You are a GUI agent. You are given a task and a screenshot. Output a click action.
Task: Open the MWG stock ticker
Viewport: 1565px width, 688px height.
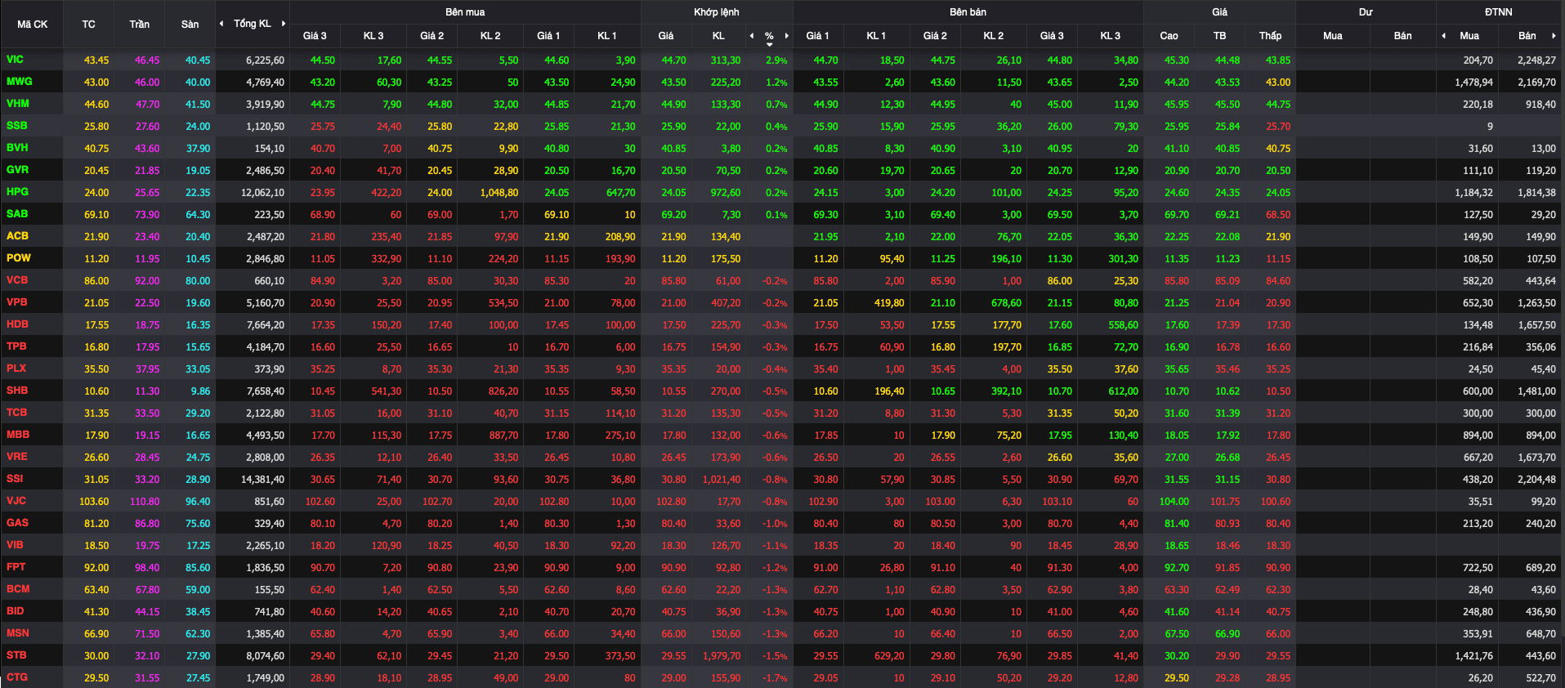pos(20,82)
